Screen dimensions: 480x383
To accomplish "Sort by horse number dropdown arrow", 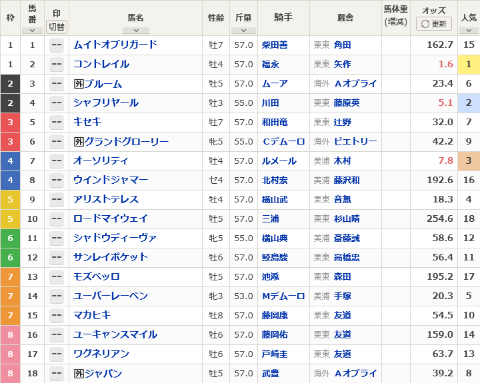I will (32, 31).
